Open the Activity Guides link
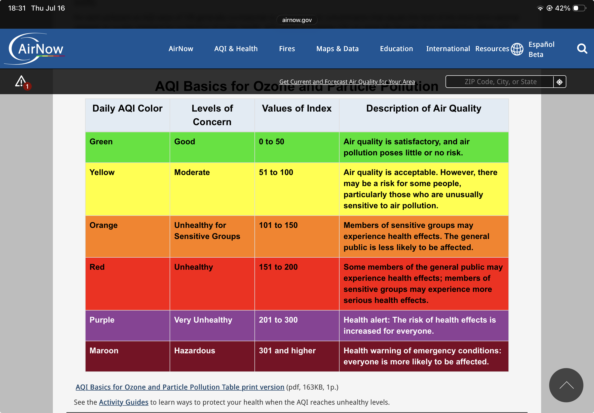594x413 pixels. coord(124,402)
